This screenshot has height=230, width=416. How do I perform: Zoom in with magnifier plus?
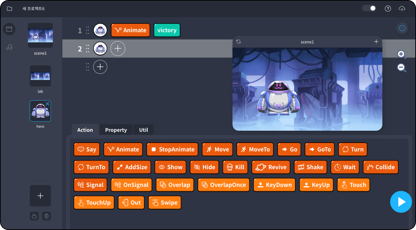402,55
